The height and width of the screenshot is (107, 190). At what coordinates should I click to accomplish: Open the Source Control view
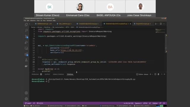26,36
